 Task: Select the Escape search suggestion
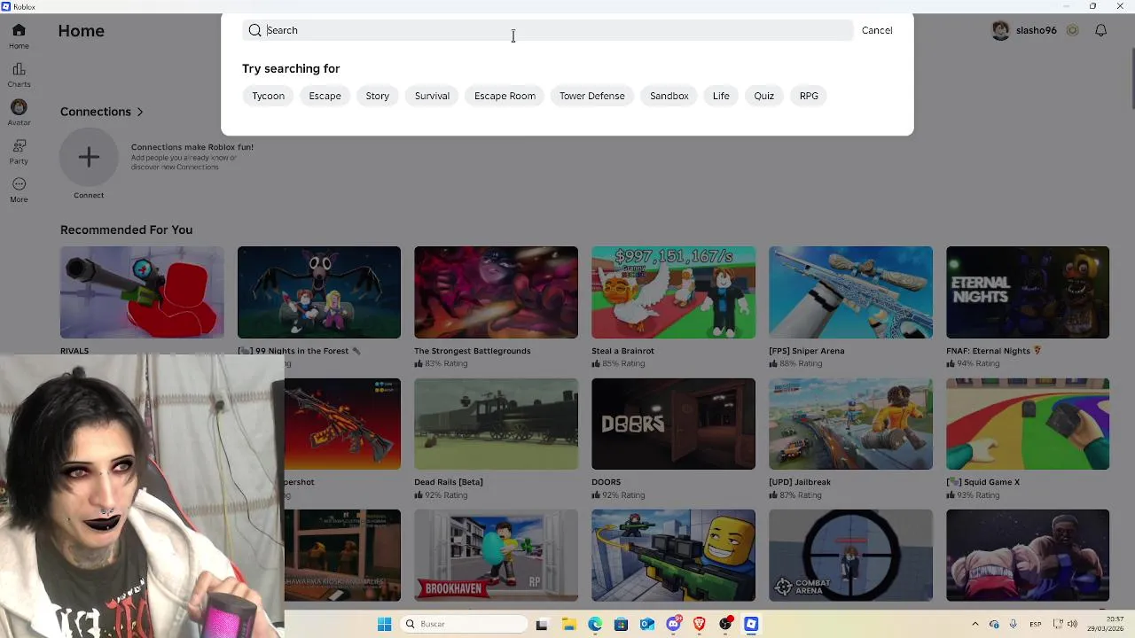(325, 96)
